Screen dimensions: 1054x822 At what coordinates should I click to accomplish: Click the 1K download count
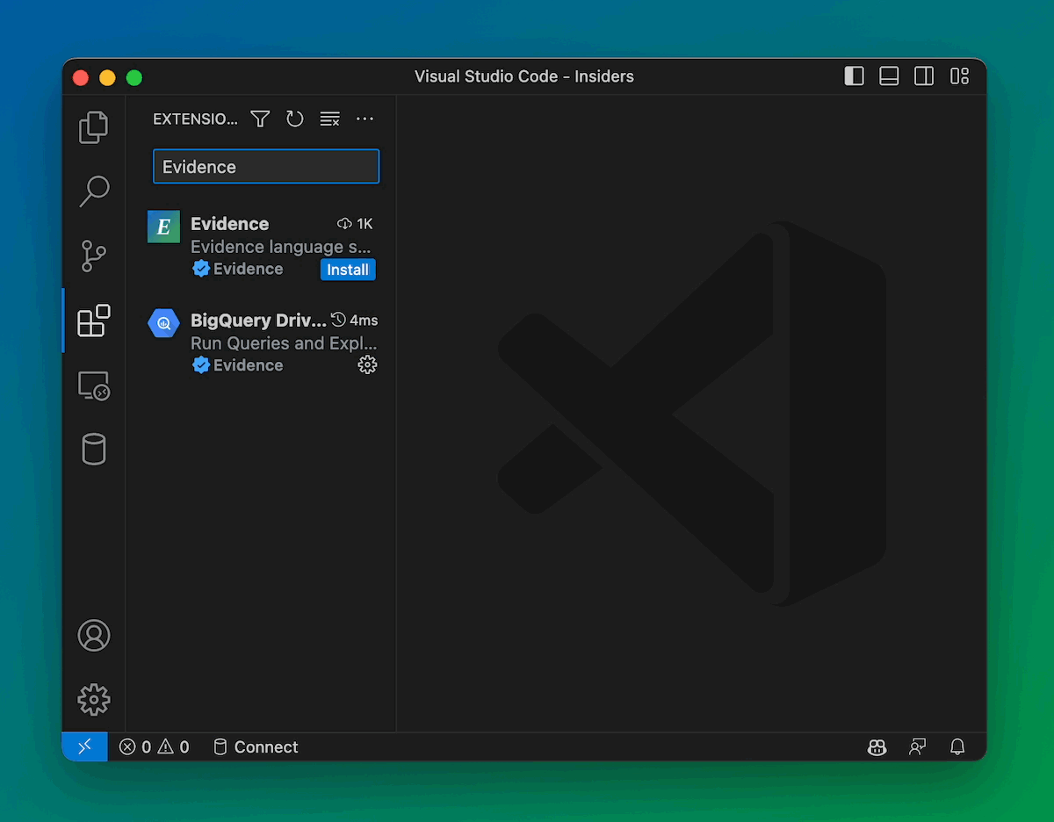(x=356, y=224)
